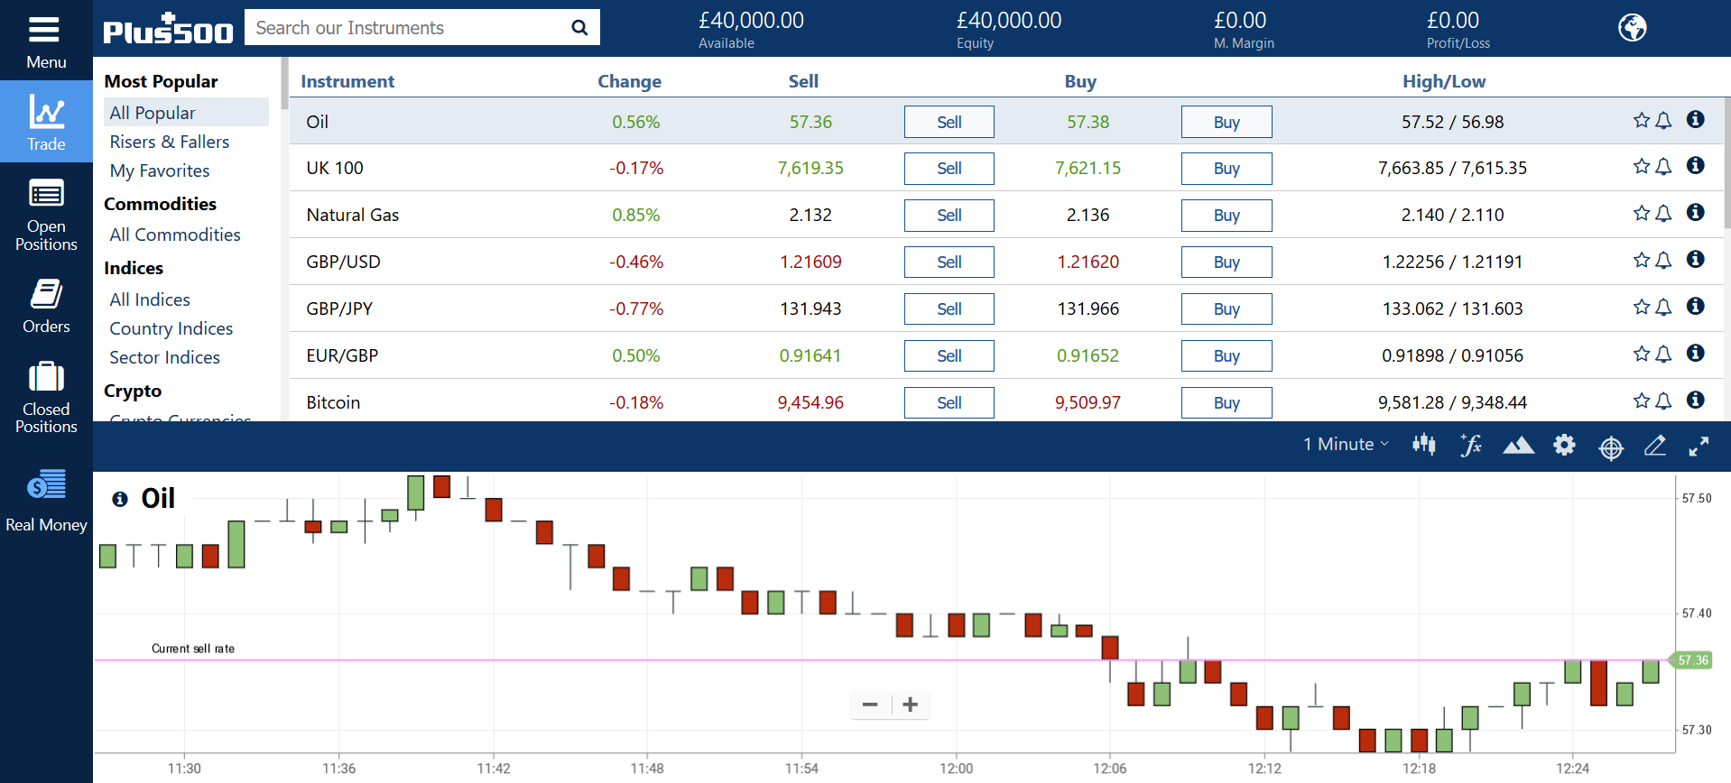Click Buy button for Natural Gas

click(x=1227, y=215)
